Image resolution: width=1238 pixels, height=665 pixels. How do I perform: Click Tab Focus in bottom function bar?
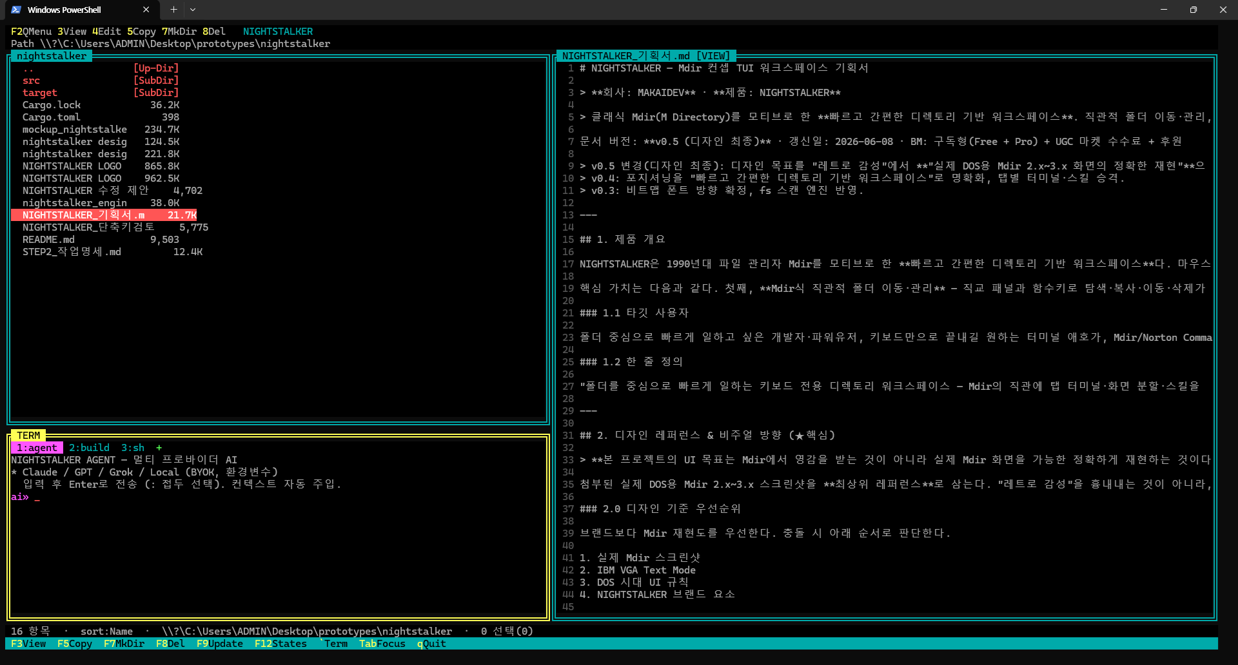tap(382, 644)
